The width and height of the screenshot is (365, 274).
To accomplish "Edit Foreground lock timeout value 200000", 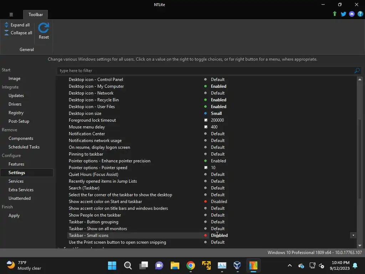I will (217, 120).
